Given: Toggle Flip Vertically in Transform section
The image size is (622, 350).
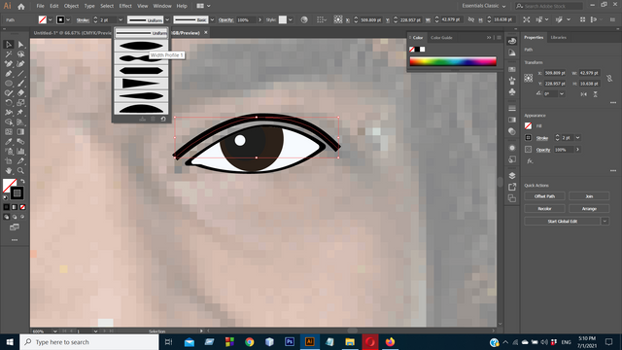Looking at the screenshot, I should tap(596, 94).
